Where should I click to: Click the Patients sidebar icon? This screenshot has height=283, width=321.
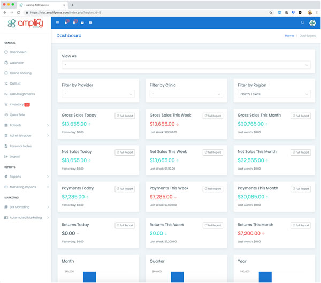[6, 125]
